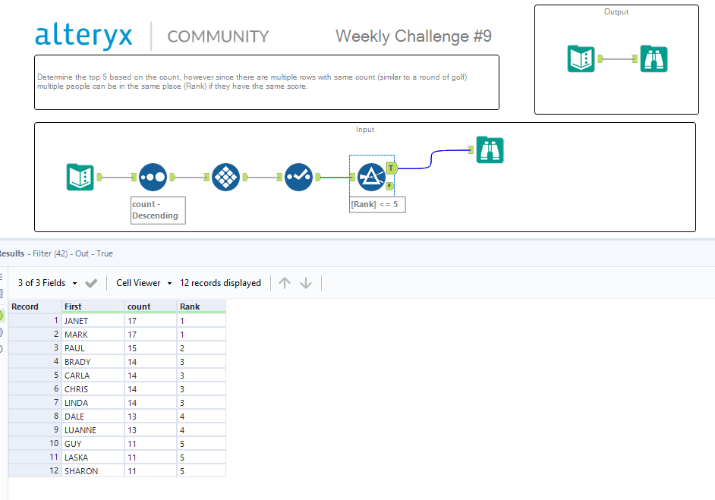Select the BRADY cell

[93, 362]
